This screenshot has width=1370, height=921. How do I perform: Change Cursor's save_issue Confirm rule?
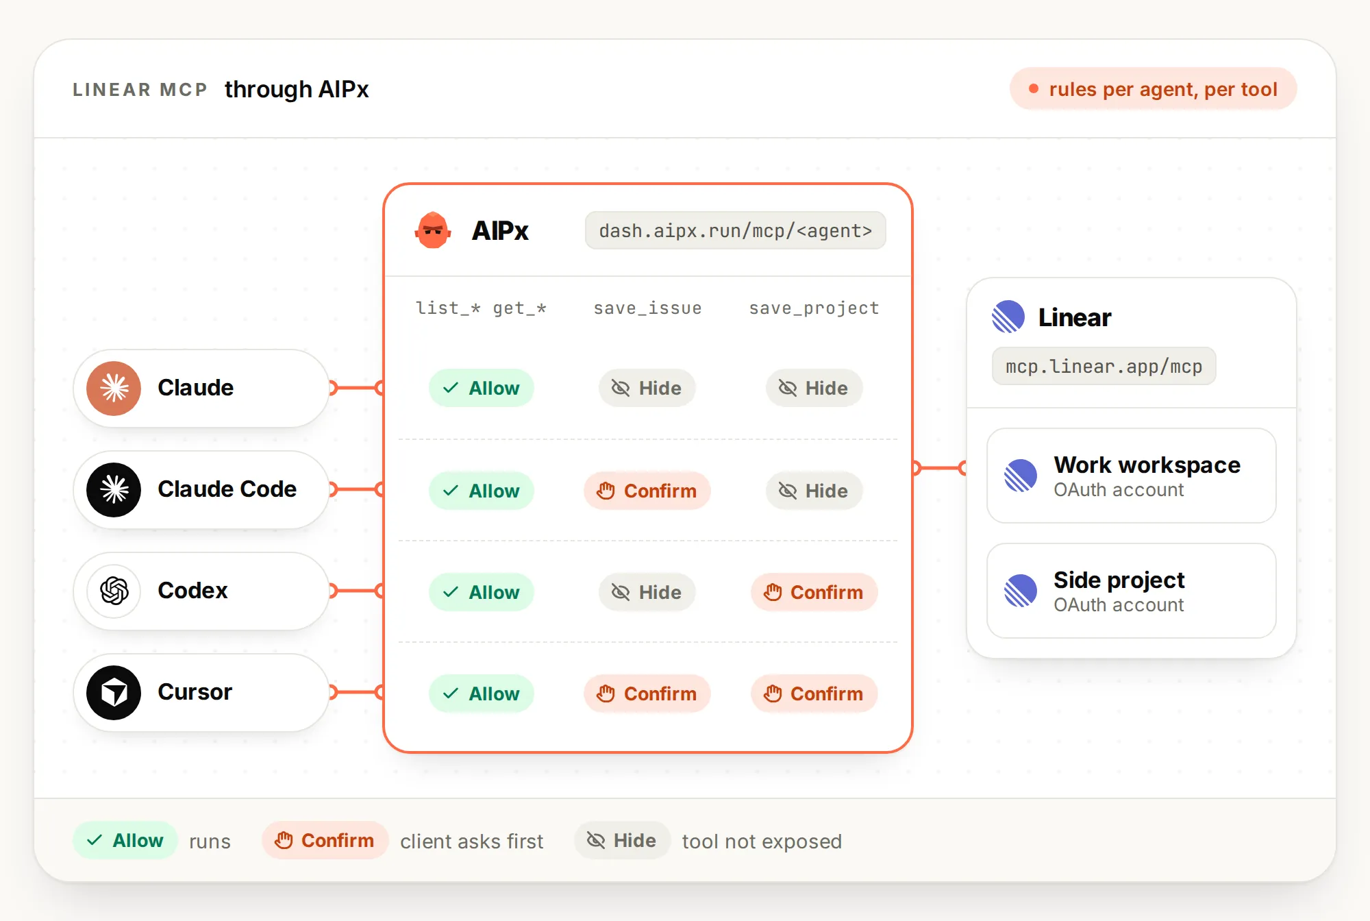pos(647,693)
